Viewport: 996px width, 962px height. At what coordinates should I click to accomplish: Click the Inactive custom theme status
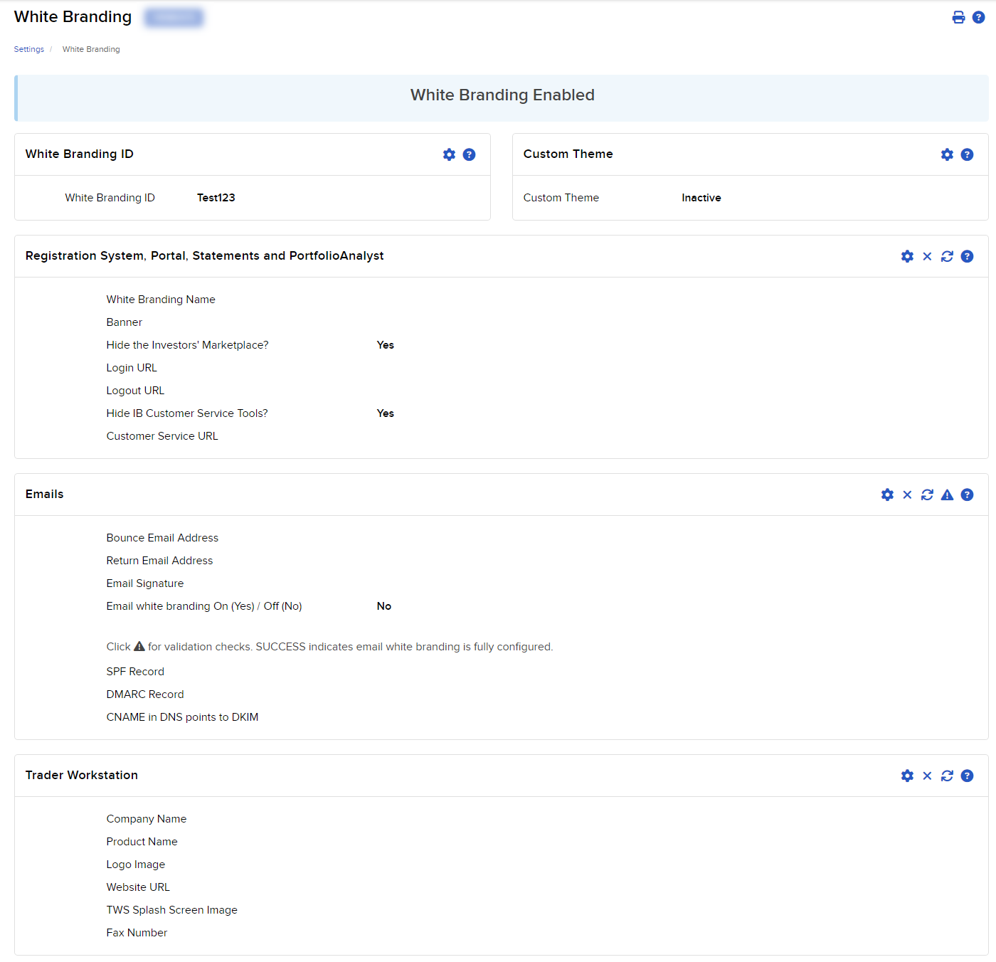pos(701,198)
